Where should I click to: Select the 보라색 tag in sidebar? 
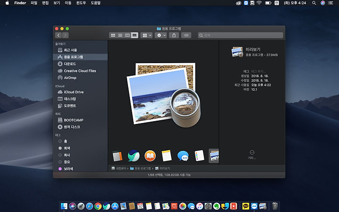tap(81, 169)
